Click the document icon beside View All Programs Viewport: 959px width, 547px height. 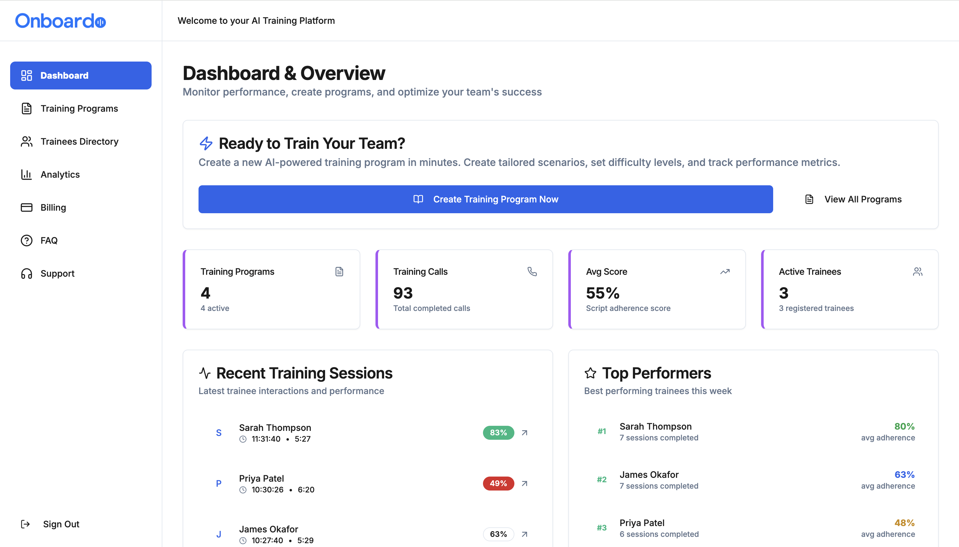pos(809,199)
